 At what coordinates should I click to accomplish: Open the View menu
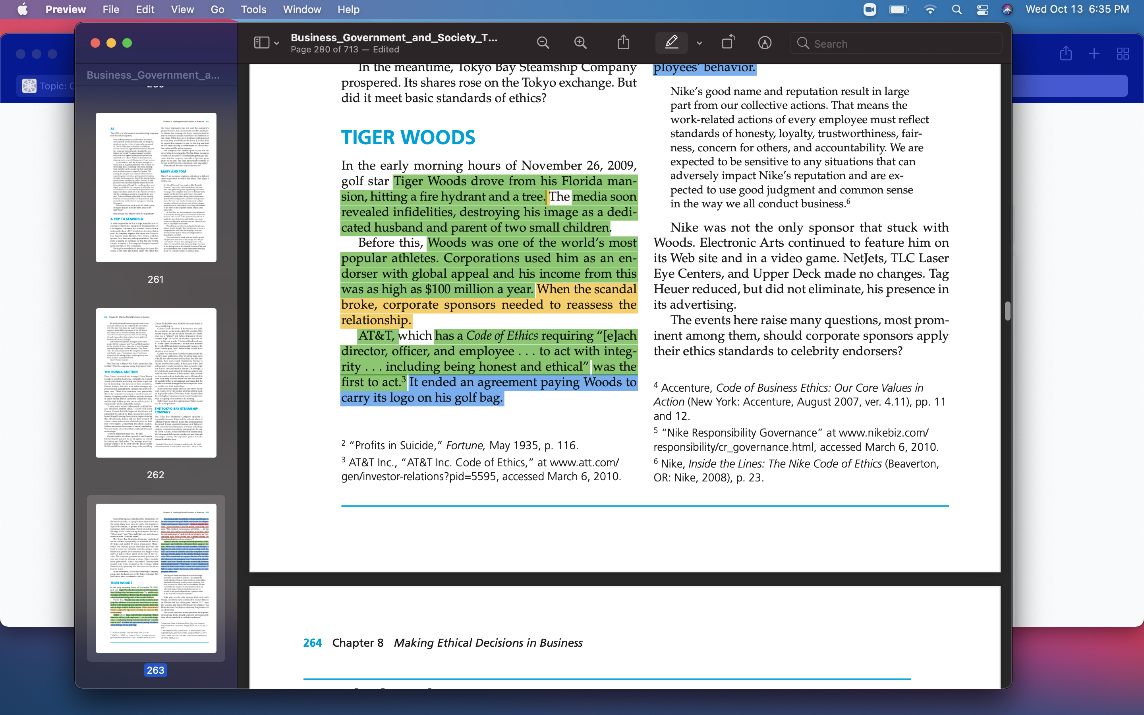click(182, 10)
